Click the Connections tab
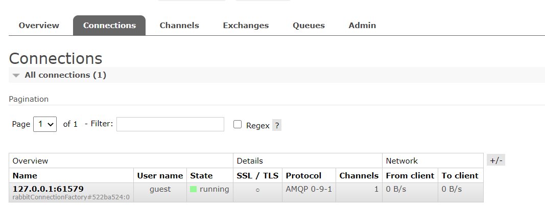Viewport: 545px width, 206px height. click(x=109, y=26)
